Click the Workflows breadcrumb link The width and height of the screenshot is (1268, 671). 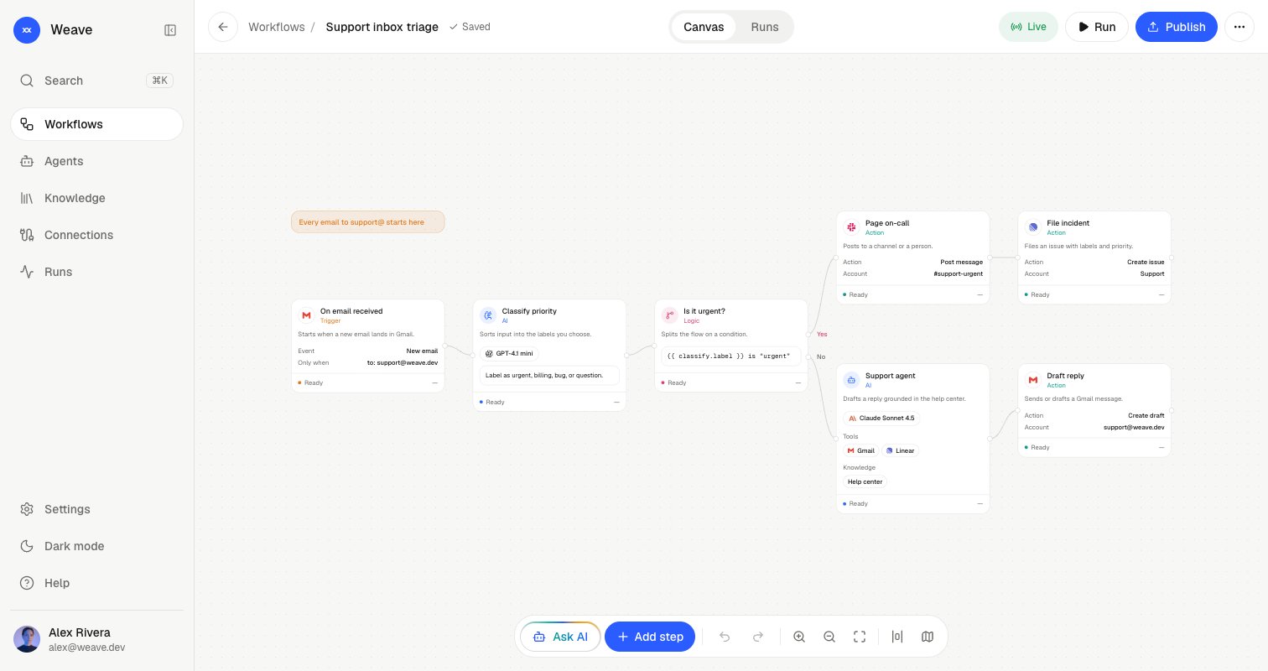coord(277,27)
